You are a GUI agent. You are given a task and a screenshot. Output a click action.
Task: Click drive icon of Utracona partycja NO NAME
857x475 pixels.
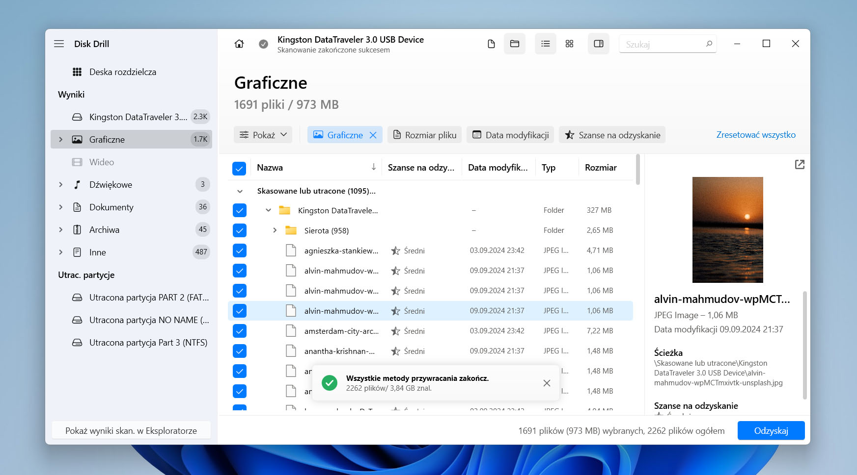(x=77, y=320)
